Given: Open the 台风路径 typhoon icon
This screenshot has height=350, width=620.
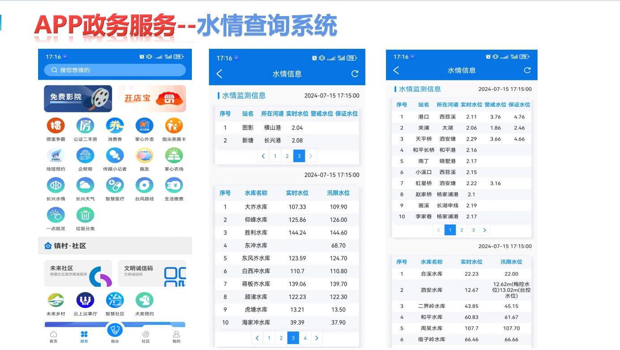Looking at the screenshot, I should tap(144, 185).
